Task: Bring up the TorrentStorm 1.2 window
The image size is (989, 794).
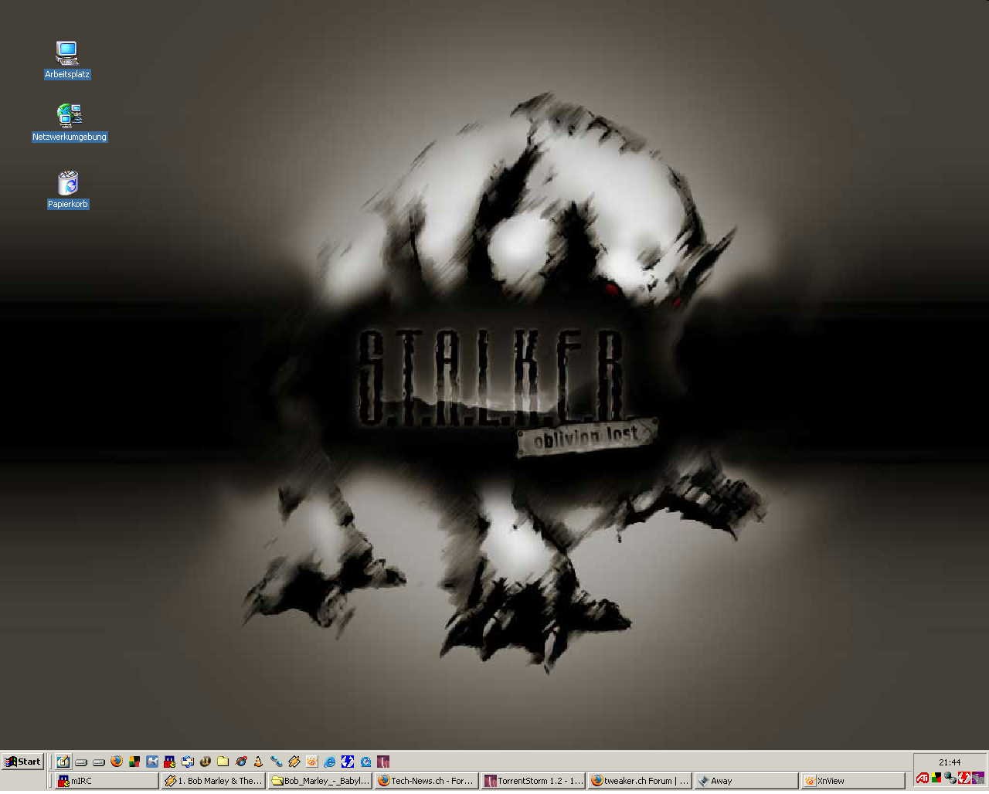Action: click(532, 781)
